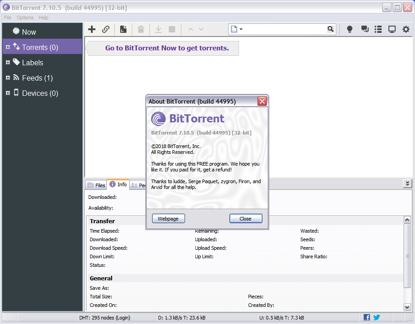The image size is (415, 324).
Task: Switch to the Peers tab
Action: click(138, 185)
